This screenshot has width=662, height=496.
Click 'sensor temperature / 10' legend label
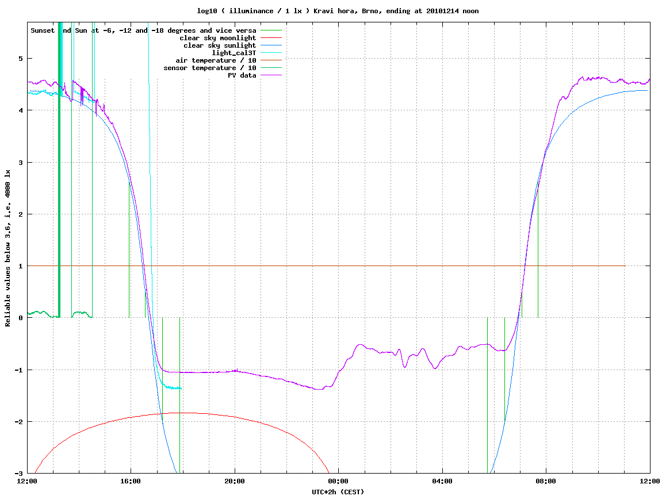(210, 68)
